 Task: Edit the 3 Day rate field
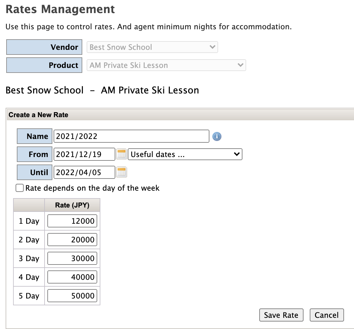click(72, 259)
